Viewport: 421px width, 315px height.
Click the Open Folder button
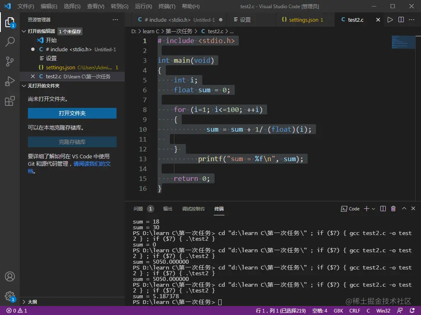[x=72, y=113]
